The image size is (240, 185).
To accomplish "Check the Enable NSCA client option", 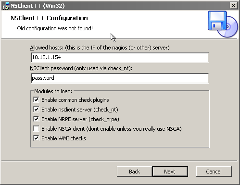I will 36,129.
